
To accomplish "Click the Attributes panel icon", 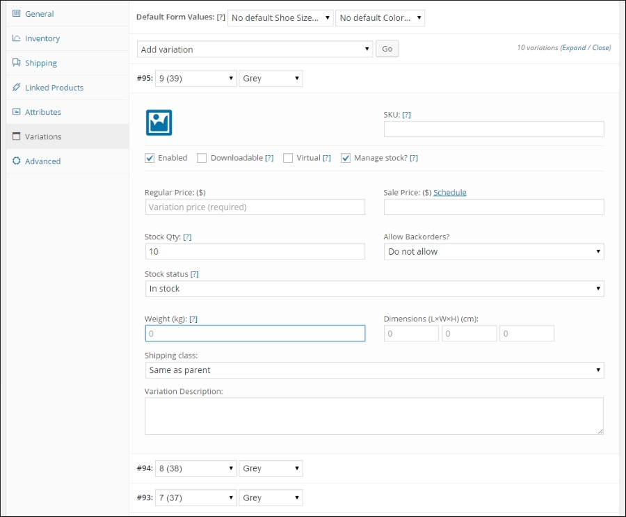I will tap(17, 111).
